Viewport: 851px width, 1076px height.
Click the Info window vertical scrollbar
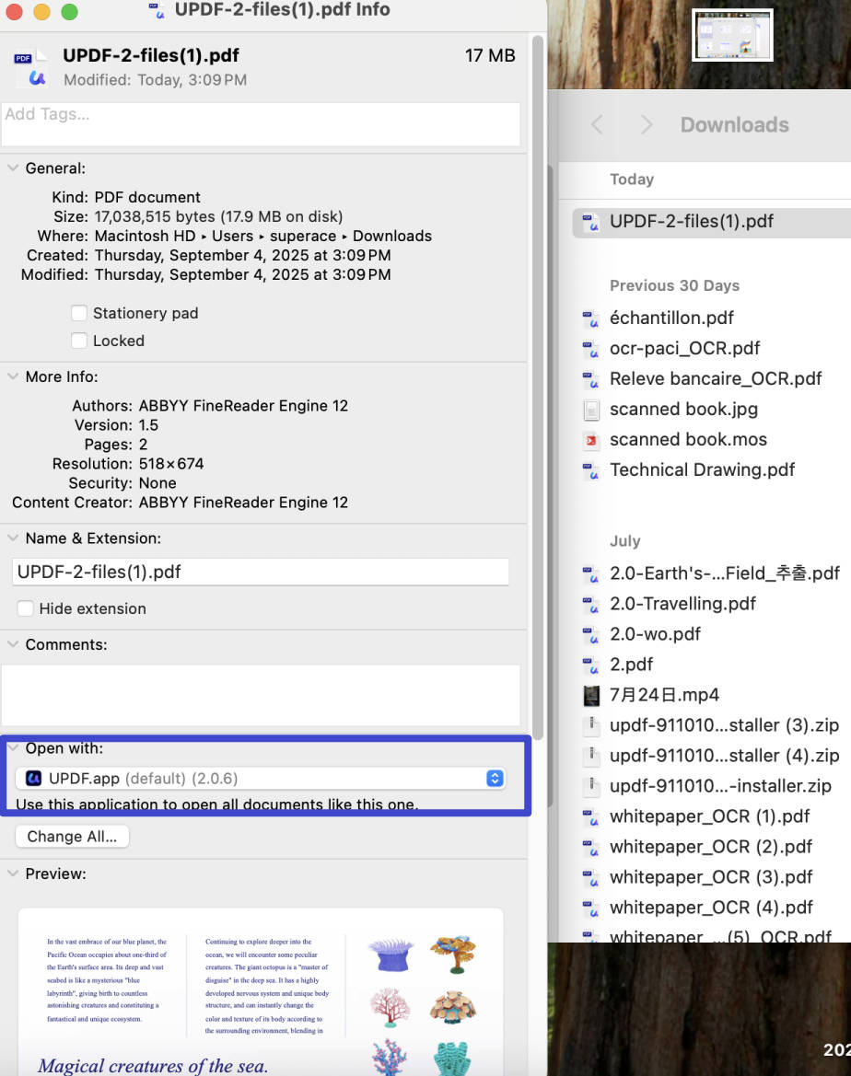pos(538,388)
